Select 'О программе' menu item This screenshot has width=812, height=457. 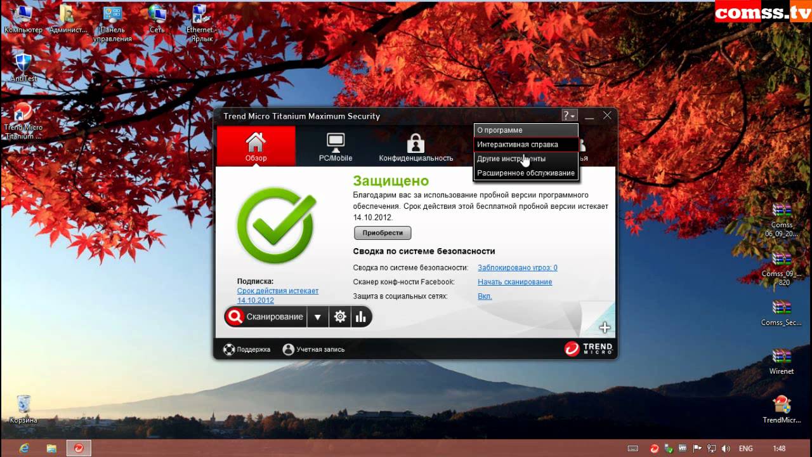(x=526, y=130)
